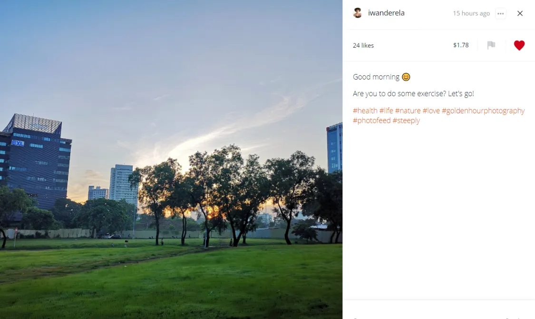Viewport: 535px width, 319px height.
Task: Open the three-dots more options menu
Action: pos(501,13)
